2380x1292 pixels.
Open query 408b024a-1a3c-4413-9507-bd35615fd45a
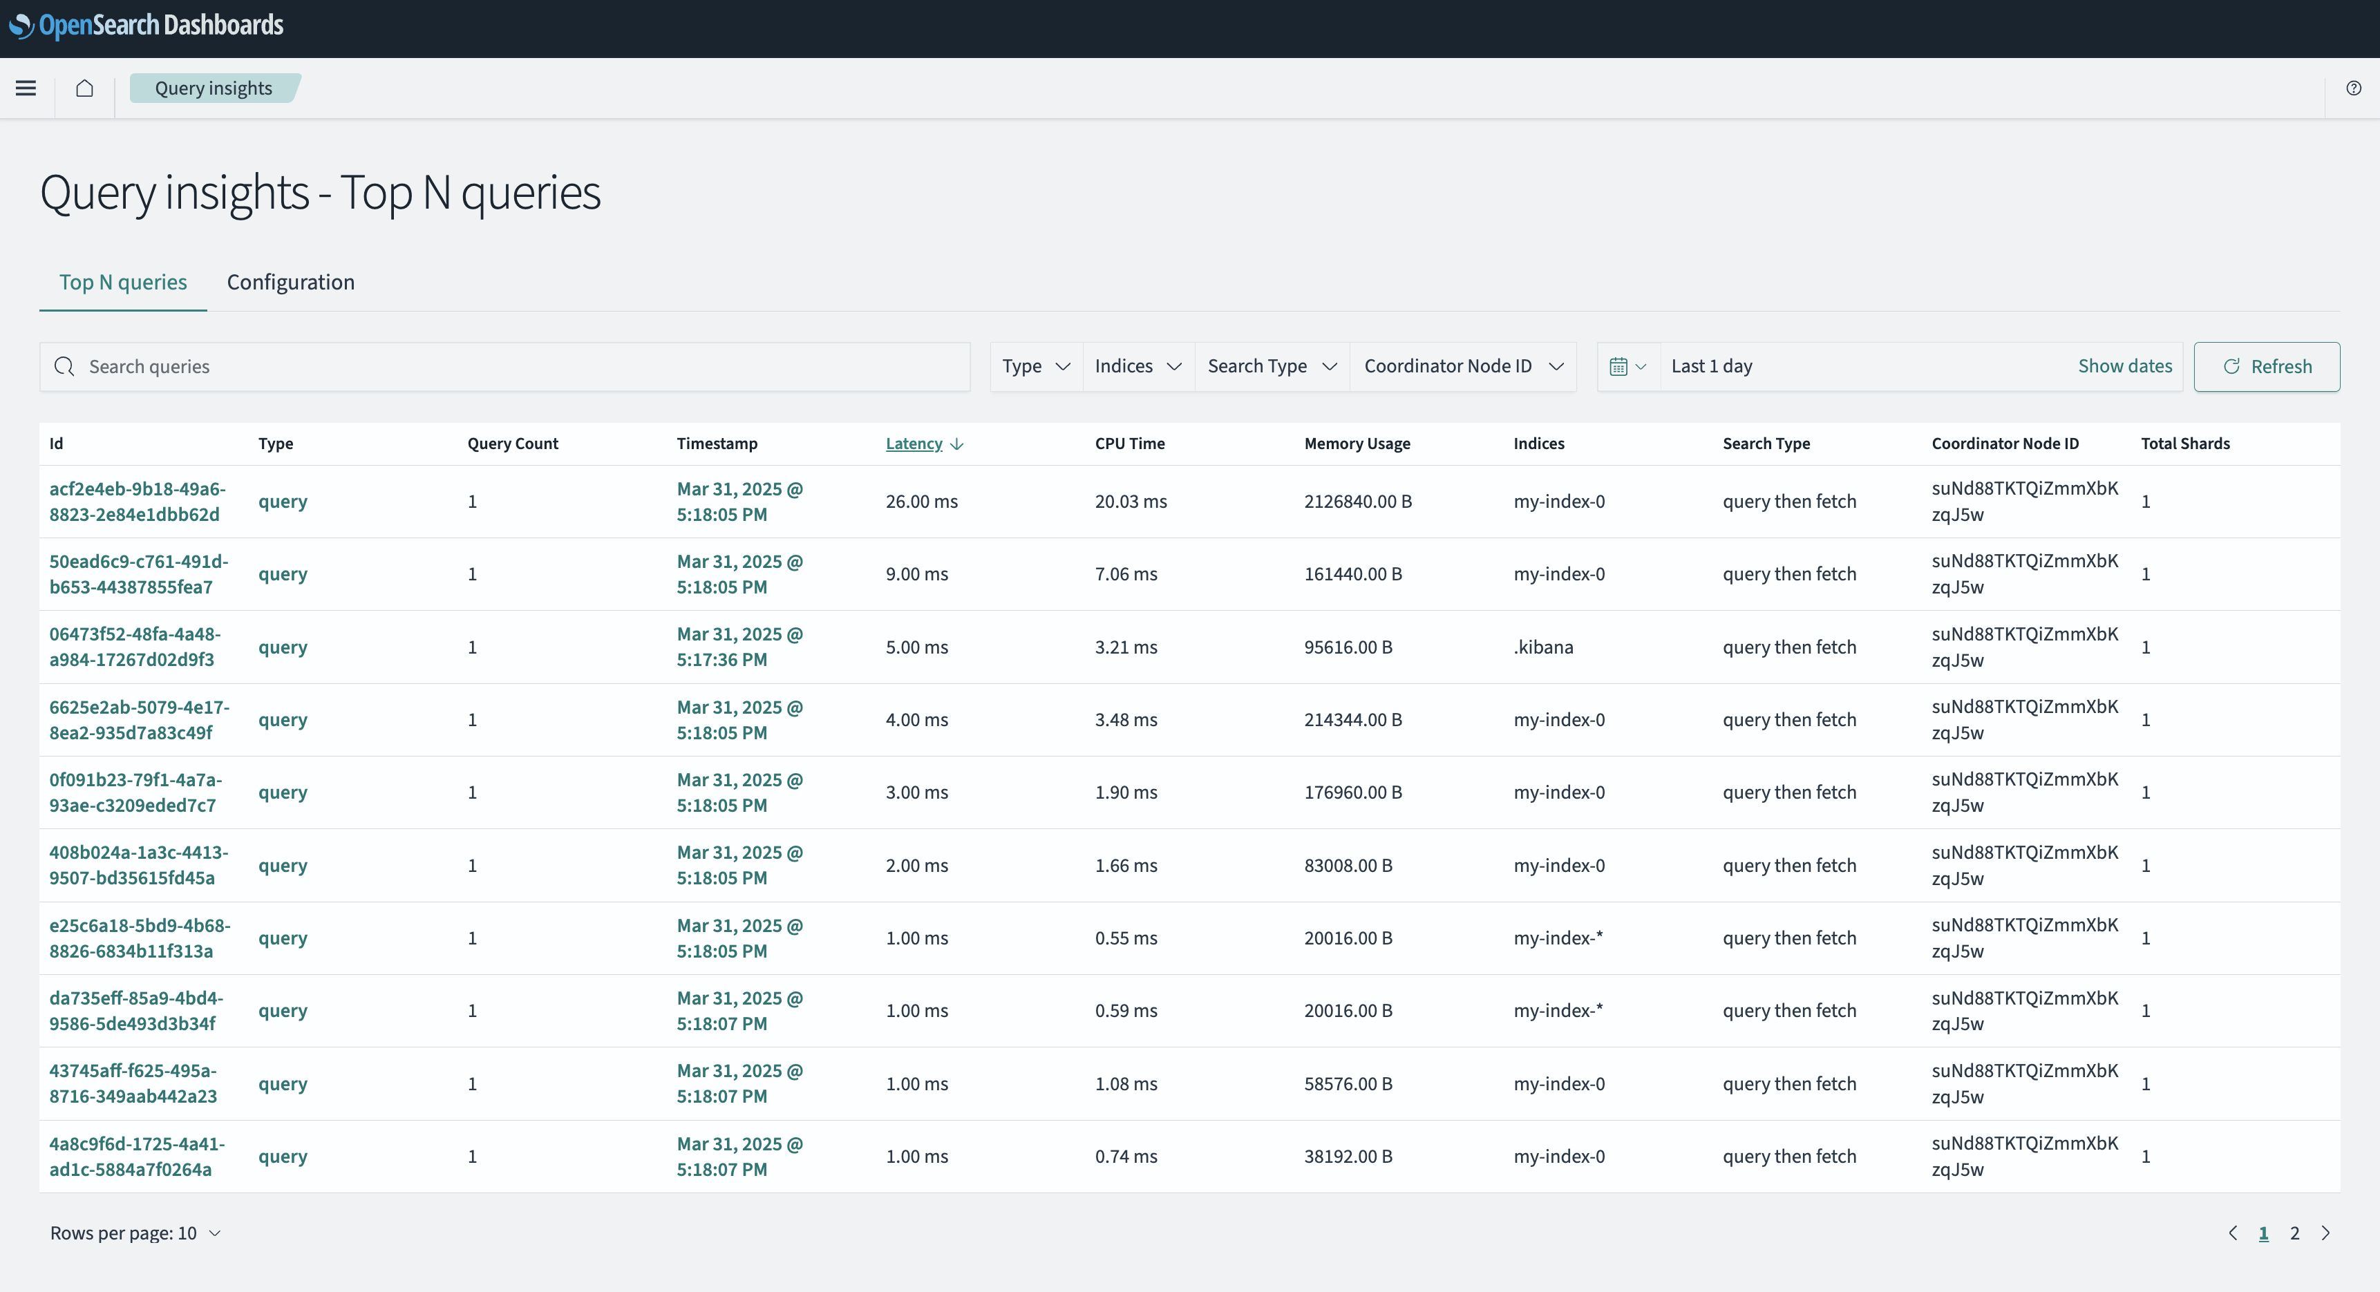coord(139,865)
